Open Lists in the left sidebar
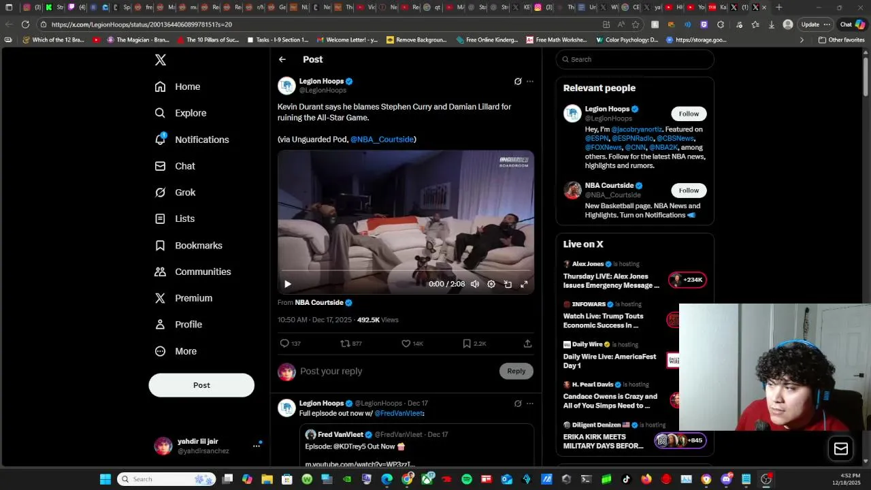 pos(175,218)
